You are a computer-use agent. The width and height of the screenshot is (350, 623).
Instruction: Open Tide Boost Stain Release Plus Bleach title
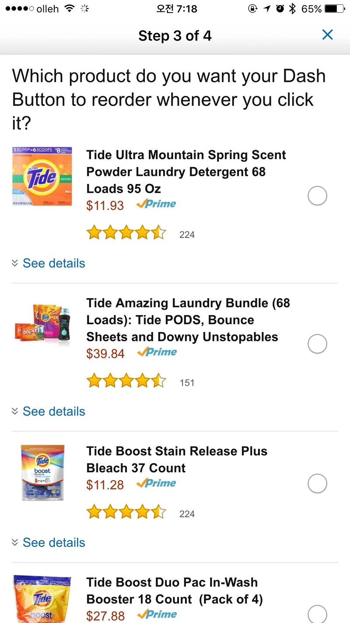tap(177, 460)
